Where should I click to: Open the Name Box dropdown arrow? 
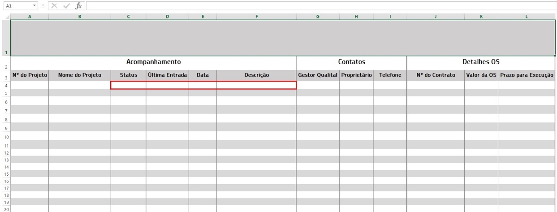pos(35,6)
